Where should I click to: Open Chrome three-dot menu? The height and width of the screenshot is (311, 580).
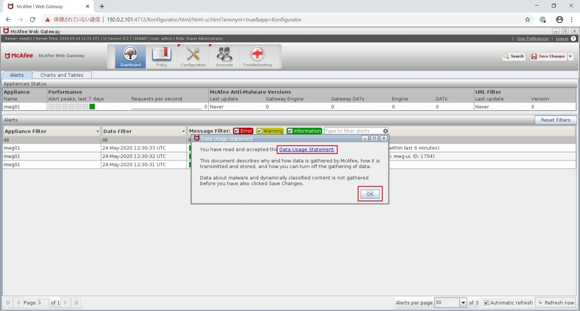pyautogui.click(x=573, y=19)
